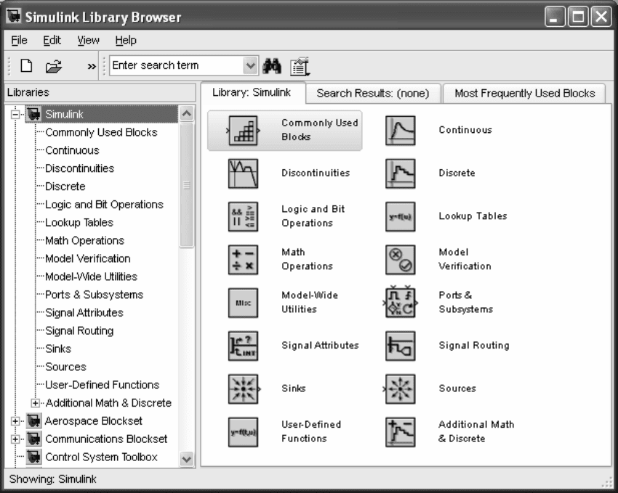Viewport: 618px width, 493px height.
Task: Click the Communications Blockset tree icon
Action: click(34, 439)
